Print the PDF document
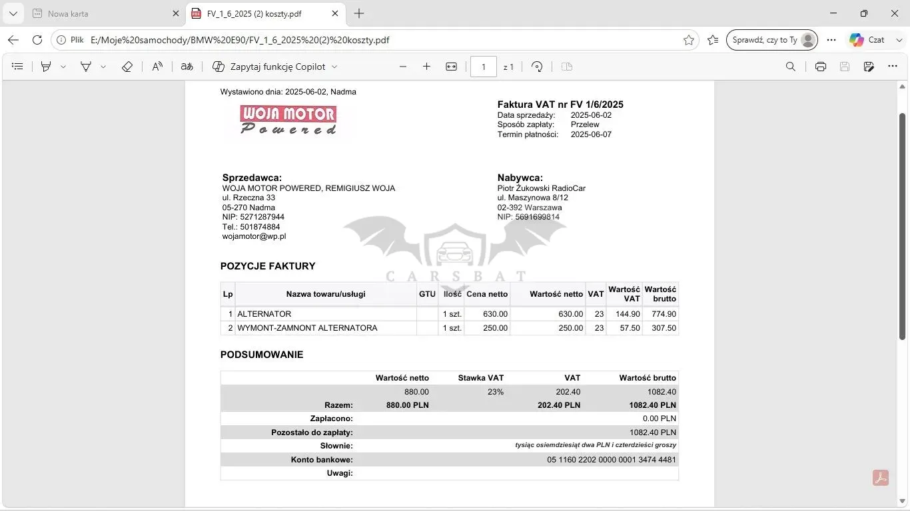This screenshot has width=910, height=511. point(821,67)
